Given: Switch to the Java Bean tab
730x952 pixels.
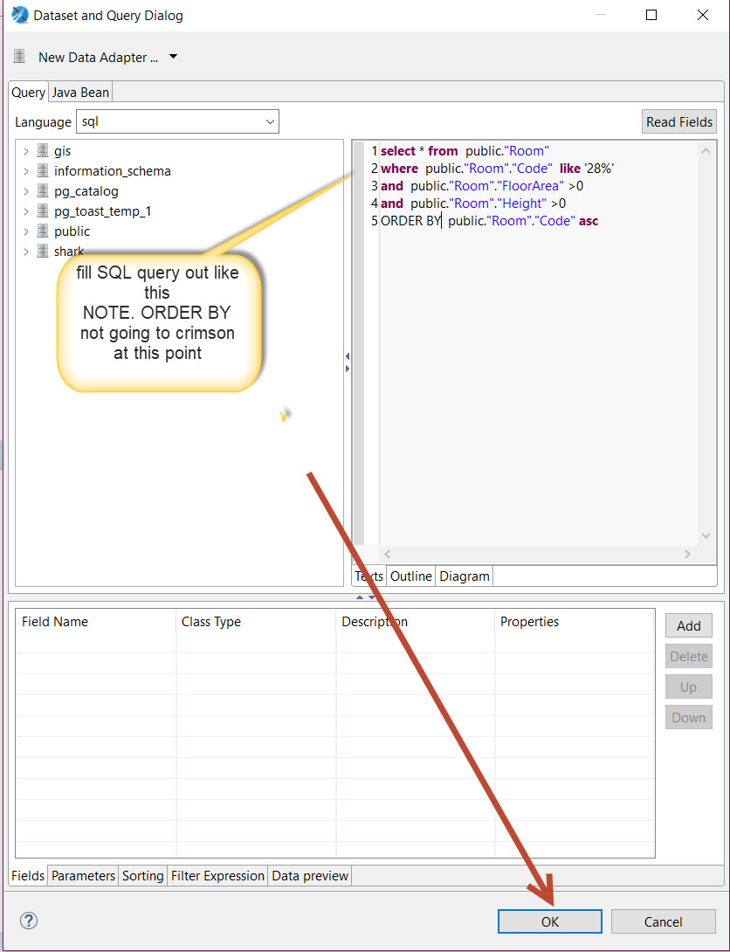Looking at the screenshot, I should click(80, 93).
